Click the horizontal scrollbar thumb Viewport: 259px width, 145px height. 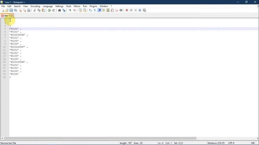tap(100, 139)
